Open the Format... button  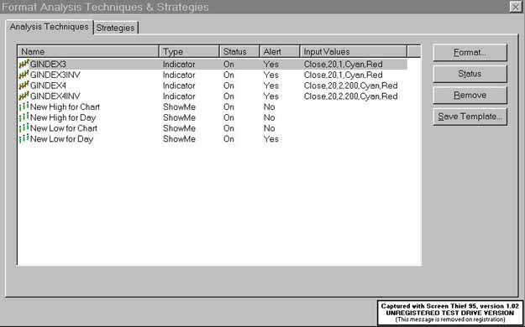(470, 53)
